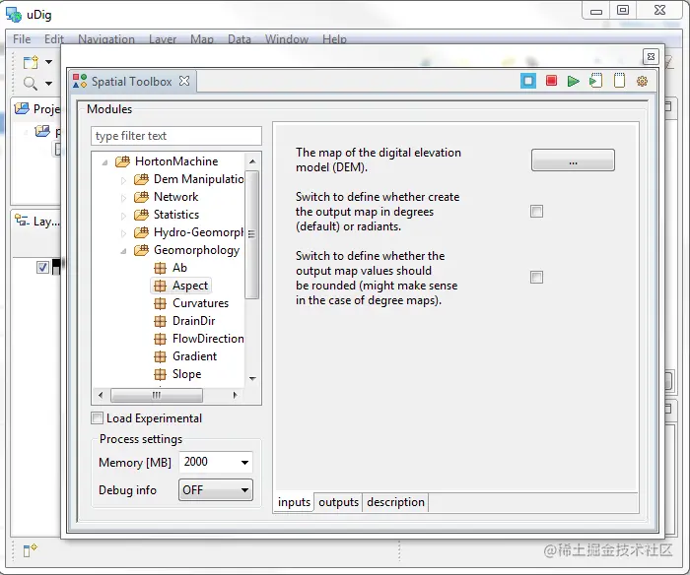Open the File menu

22,39
